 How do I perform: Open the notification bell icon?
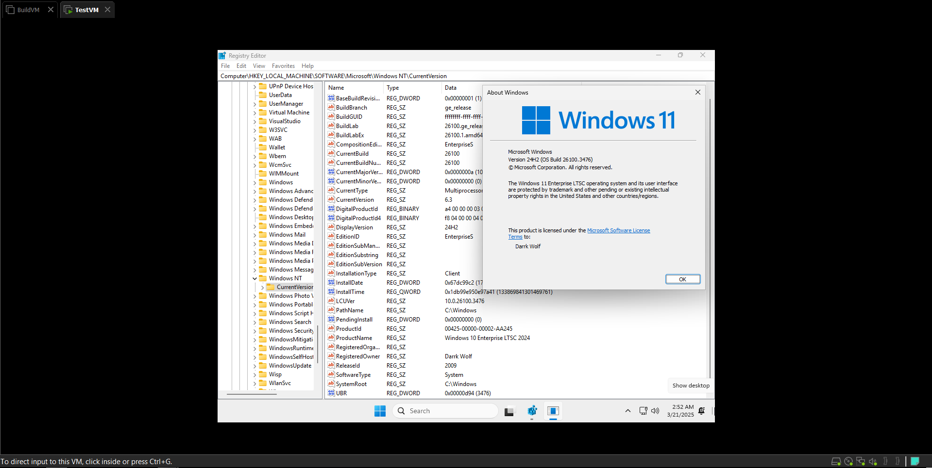coord(701,411)
